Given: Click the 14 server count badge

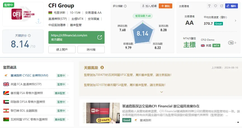Looking at the screenshot, I should 231,43.
